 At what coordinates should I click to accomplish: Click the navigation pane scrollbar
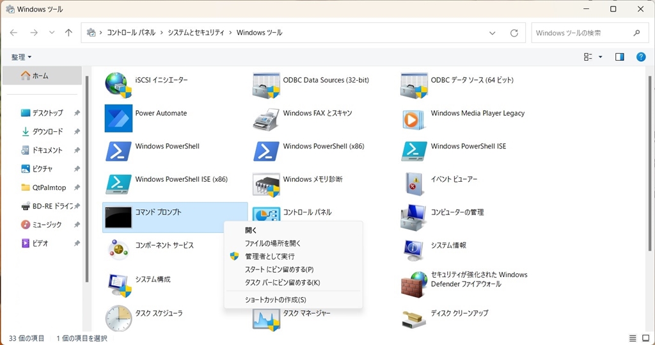87,179
